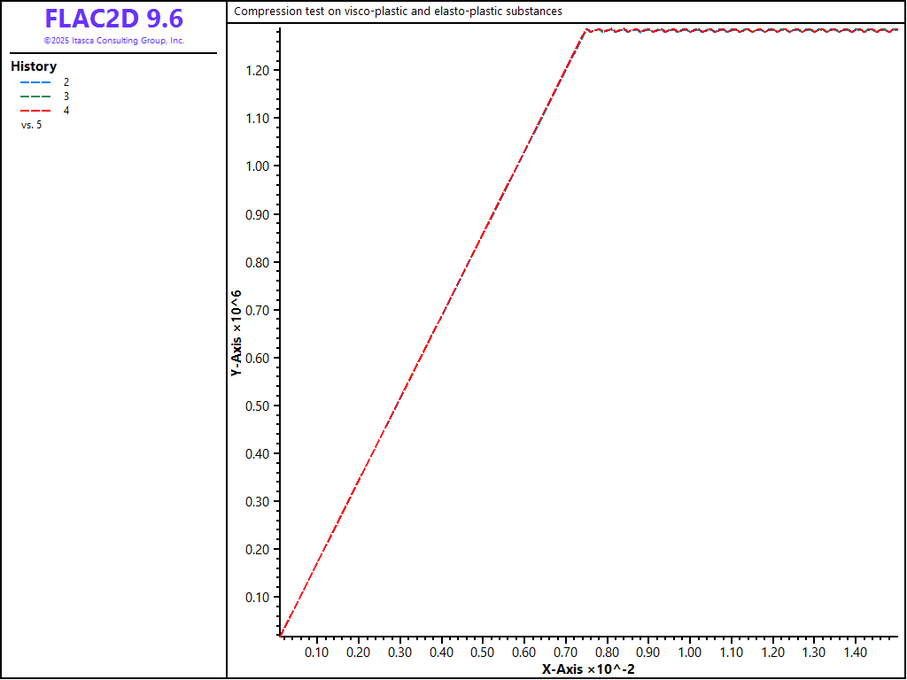Select the X-Axis ×10^-2 label
Screen dimensions: 907x680
(x=588, y=669)
